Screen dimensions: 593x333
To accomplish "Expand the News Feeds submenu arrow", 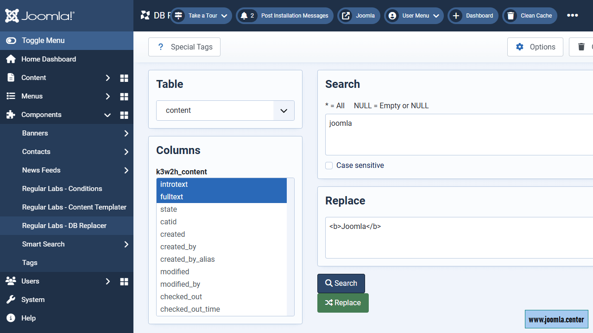I will [x=126, y=170].
